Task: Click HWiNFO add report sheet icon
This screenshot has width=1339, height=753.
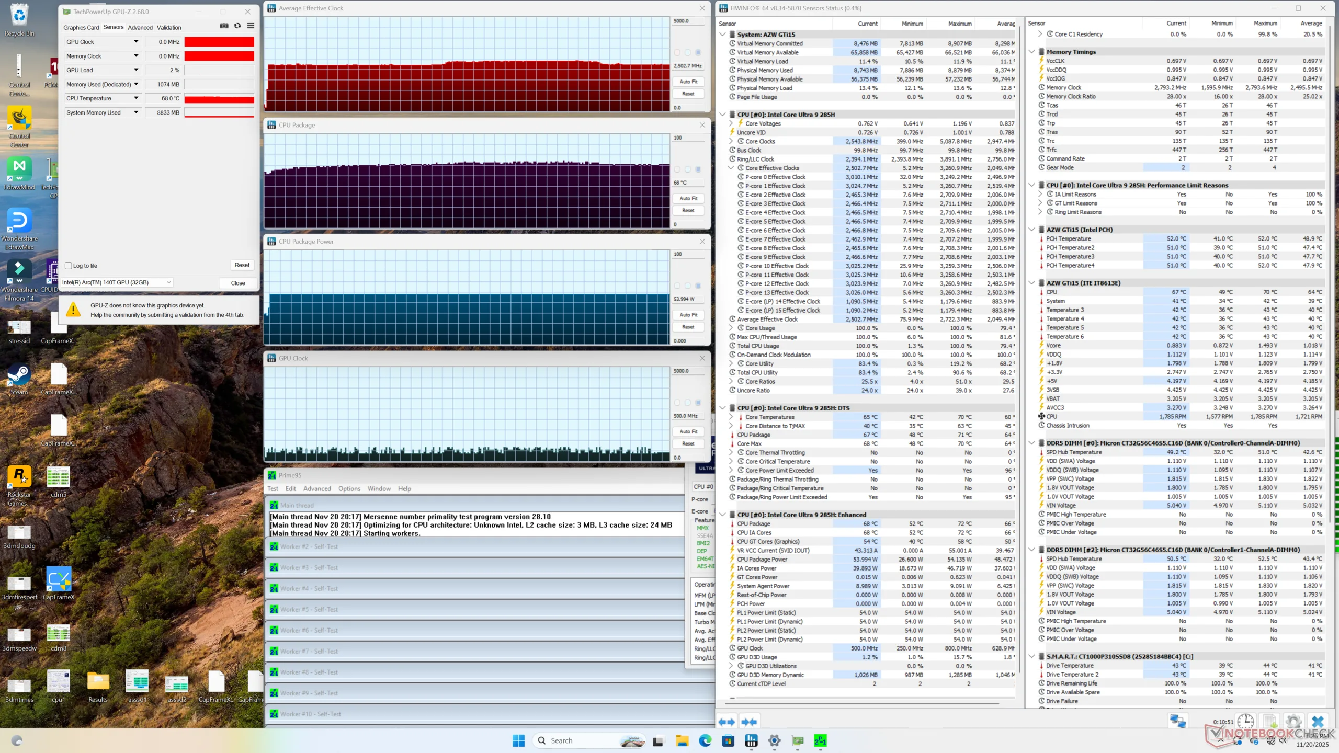Action: 1270,722
